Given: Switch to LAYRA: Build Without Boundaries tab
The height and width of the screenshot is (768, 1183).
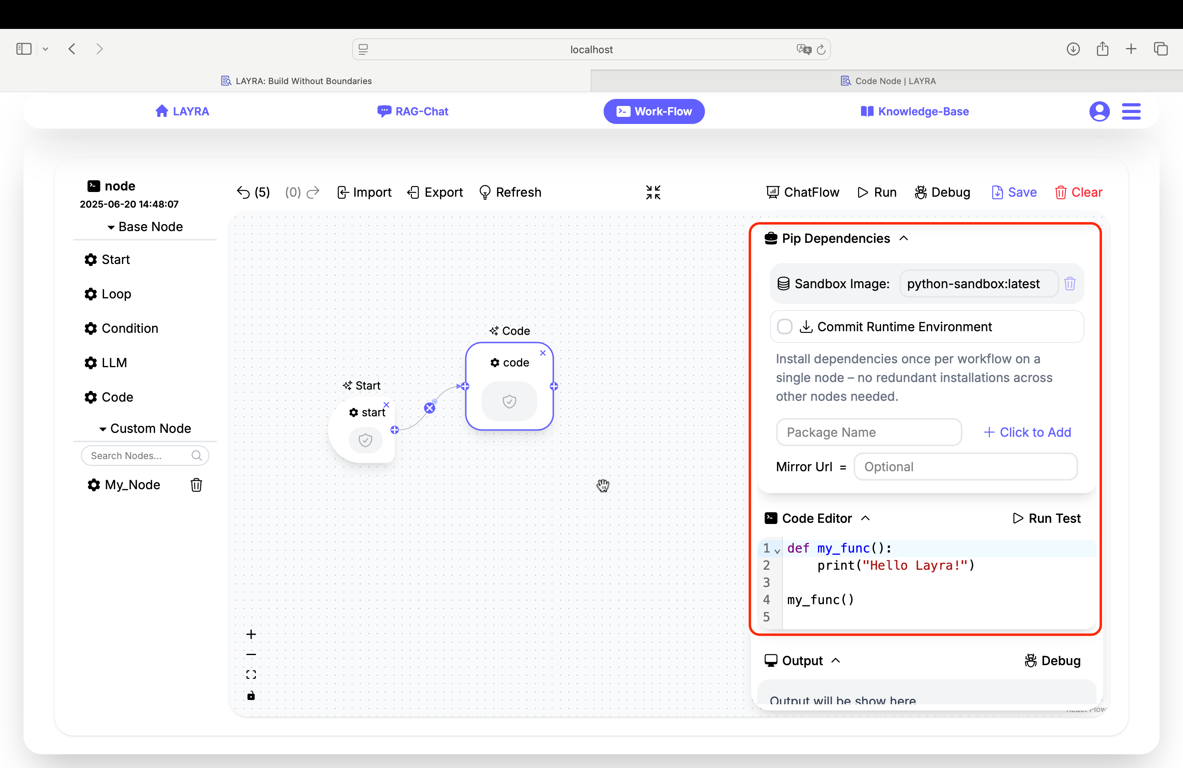Looking at the screenshot, I should (296, 81).
